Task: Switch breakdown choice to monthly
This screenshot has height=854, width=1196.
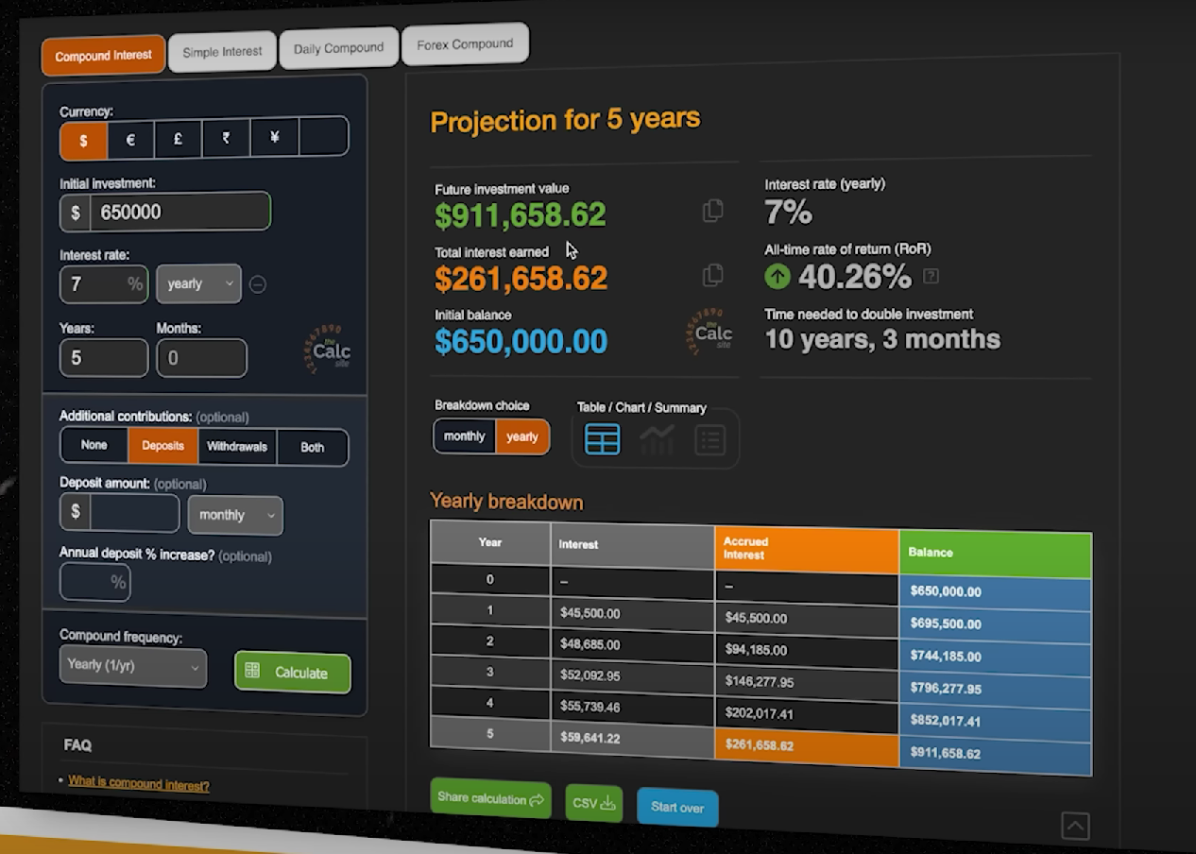Action: (x=464, y=436)
